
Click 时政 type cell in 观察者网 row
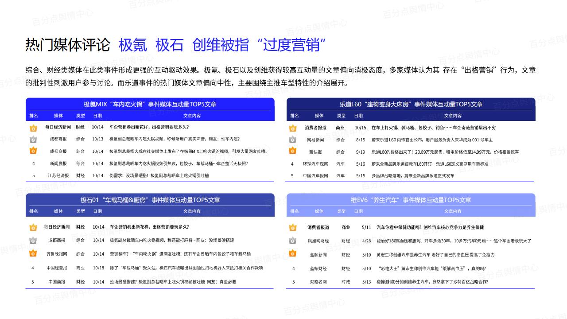(346, 282)
